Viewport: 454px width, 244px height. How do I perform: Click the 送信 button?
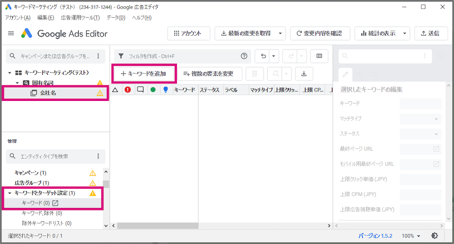click(x=431, y=33)
